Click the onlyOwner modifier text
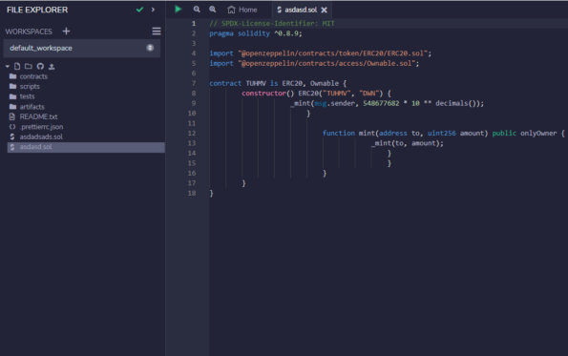Image resolution: width=568 pixels, height=356 pixels. (538, 134)
